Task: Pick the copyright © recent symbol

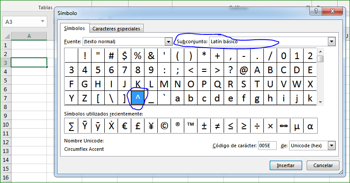Action: coord(164,126)
